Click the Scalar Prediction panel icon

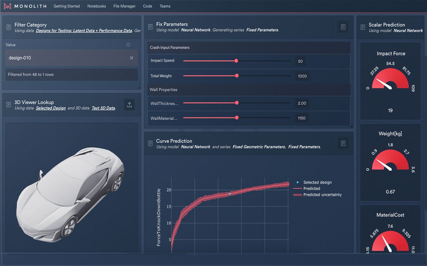(363, 27)
